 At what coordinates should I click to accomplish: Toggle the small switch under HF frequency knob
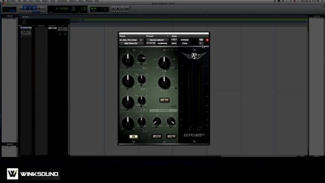[x=141, y=64]
